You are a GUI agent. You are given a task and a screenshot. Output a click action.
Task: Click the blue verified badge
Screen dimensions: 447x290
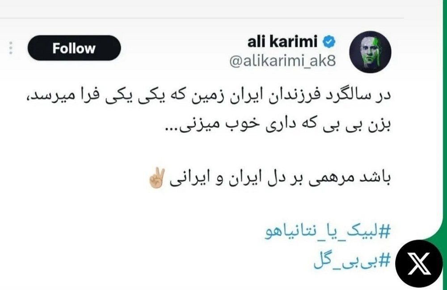click(x=329, y=42)
